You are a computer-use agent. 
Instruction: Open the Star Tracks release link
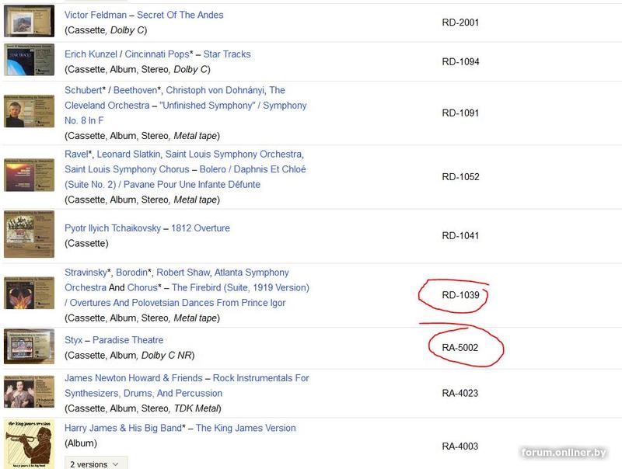tap(227, 54)
